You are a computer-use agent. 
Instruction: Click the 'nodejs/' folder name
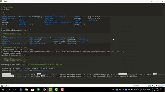(x=70, y=38)
